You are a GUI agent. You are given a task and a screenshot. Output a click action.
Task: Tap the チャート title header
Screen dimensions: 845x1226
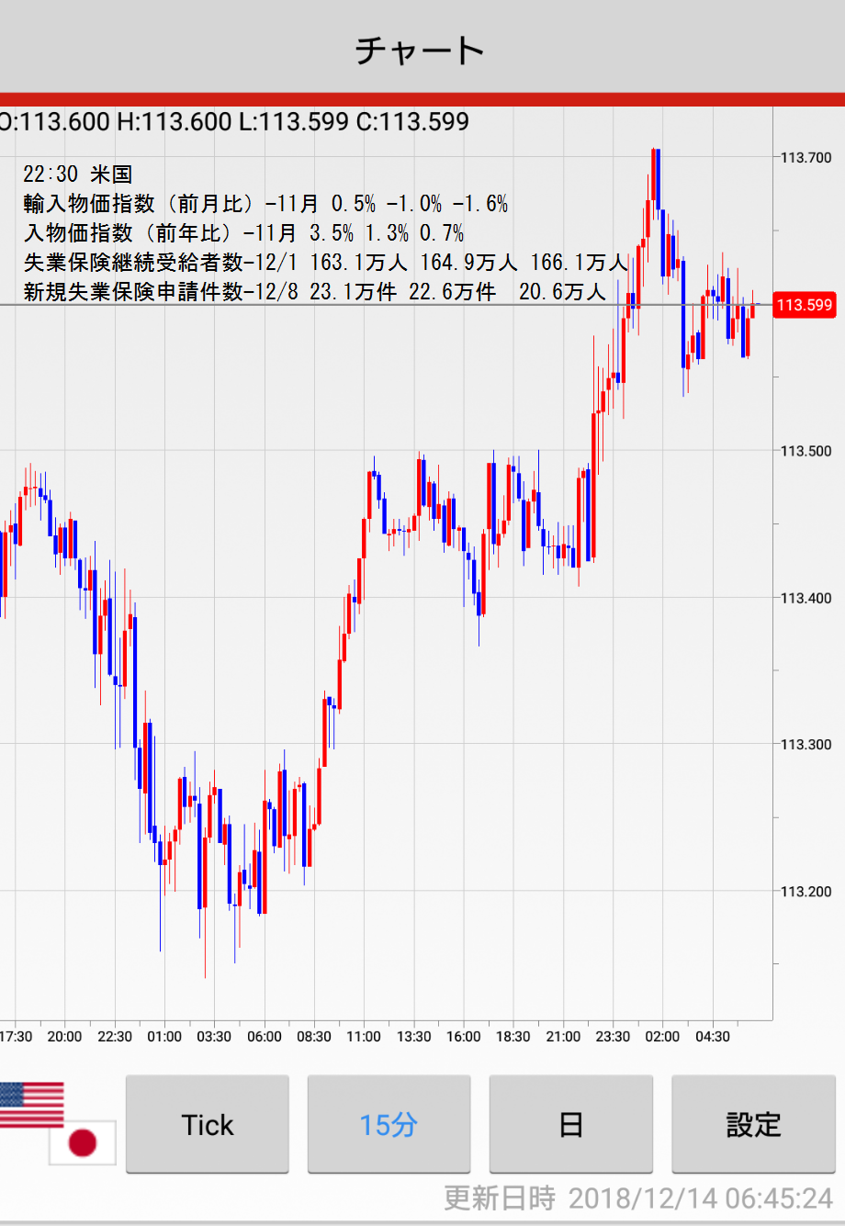pyautogui.click(x=421, y=50)
